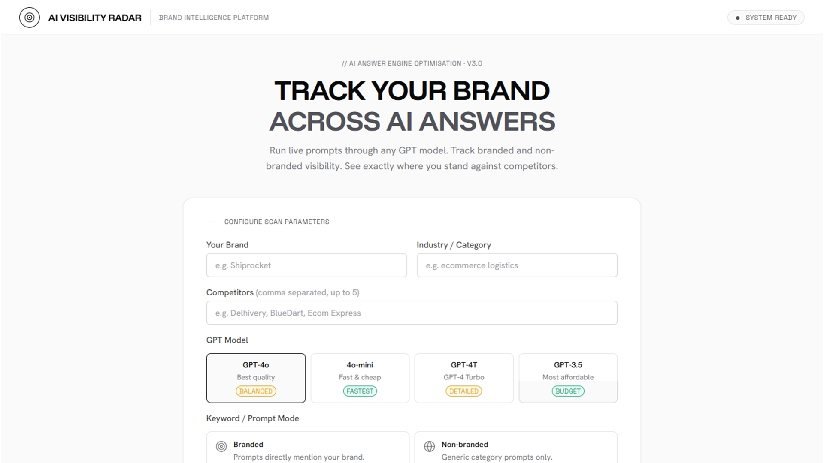Click the SYSTEM READY button
824x463 pixels.
[766, 18]
